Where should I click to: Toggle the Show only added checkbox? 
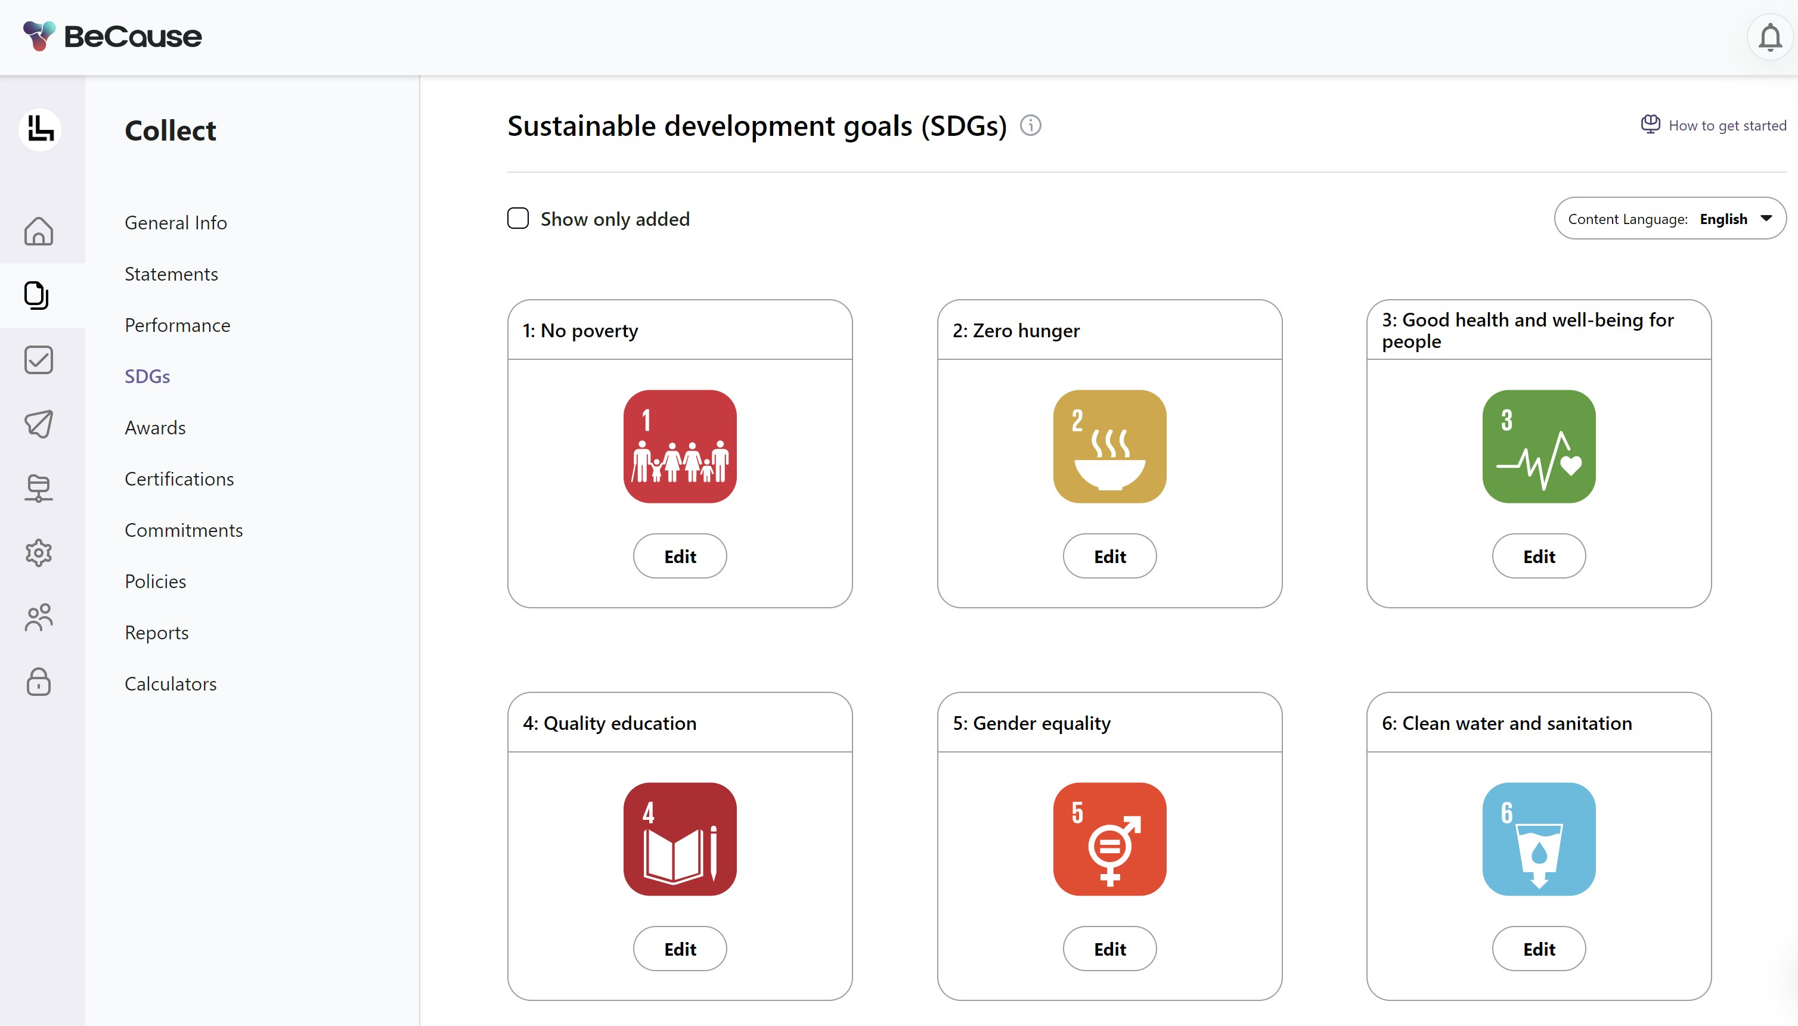point(518,219)
